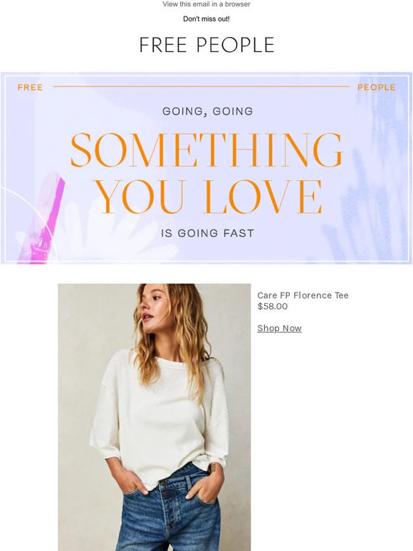The height and width of the screenshot is (551, 413).
Task: Click the Don't miss out! preheader text
Action: coord(206,19)
